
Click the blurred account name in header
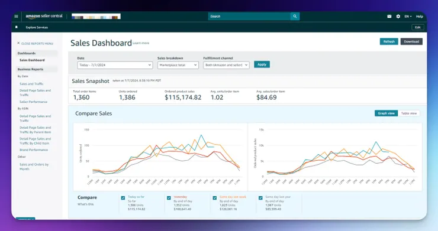coord(96,17)
